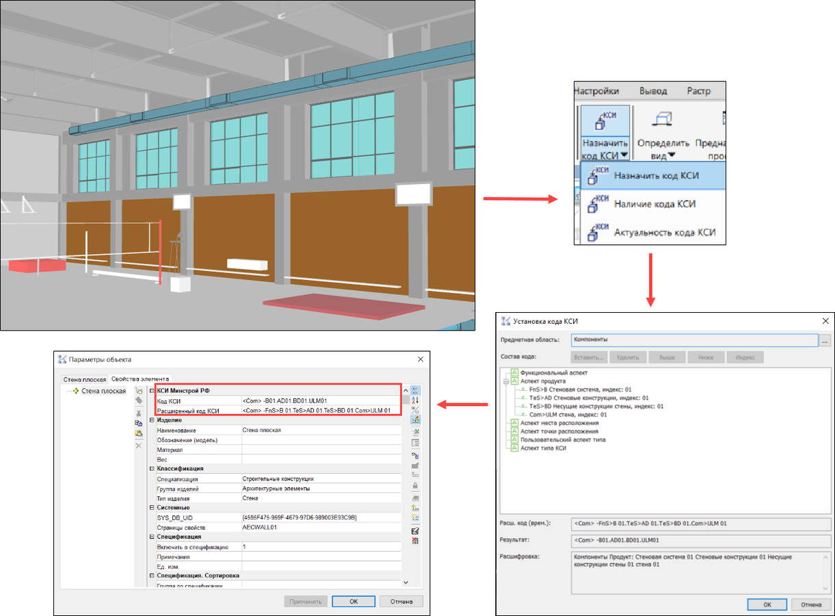The image size is (835, 616).
Task: Collapse the Классификация property group
Action: click(151, 469)
